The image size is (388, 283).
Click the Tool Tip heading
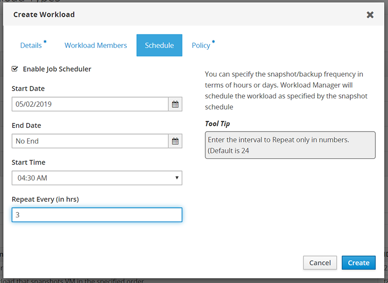coord(217,124)
